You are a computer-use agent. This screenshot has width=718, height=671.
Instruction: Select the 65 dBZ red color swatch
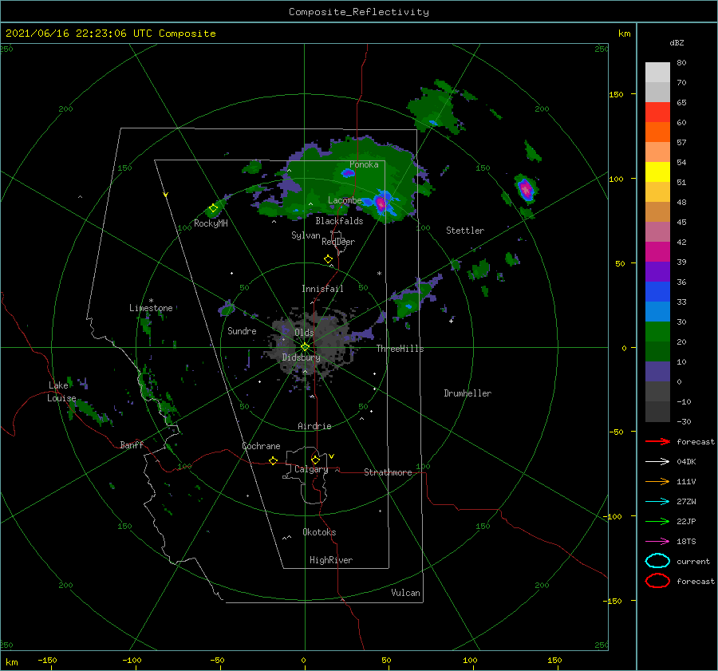click(657, 112)
